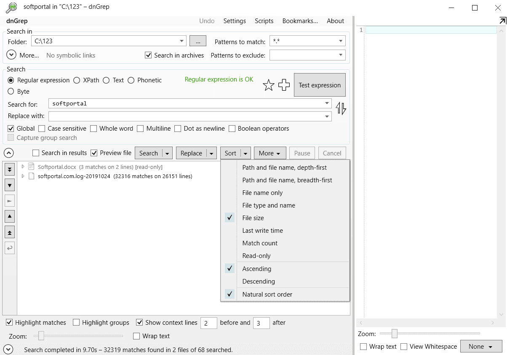
Task: Collapse all results with double-up arrow icon
Action: (10, 232)
